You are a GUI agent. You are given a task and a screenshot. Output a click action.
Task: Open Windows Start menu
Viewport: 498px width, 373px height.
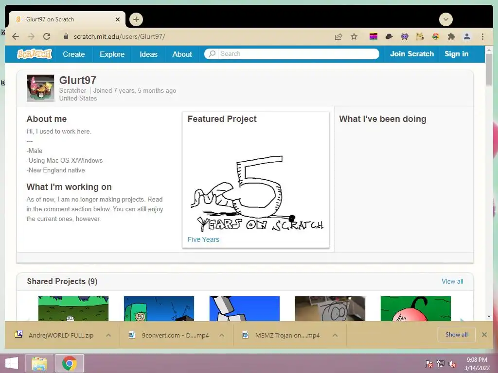(x=12, y=363)
